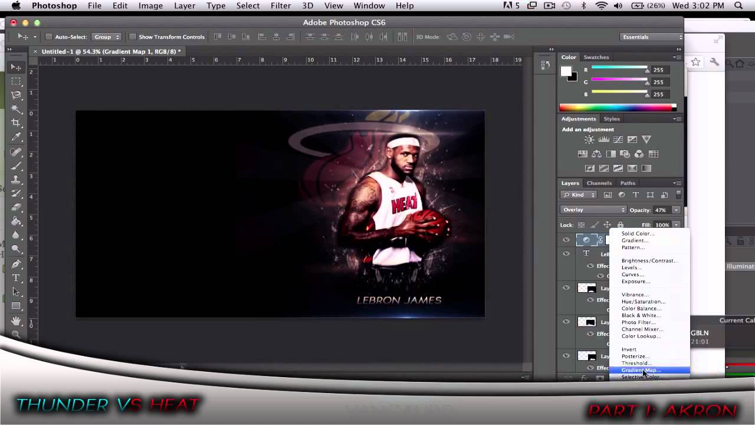
Task: Click the color spectrum ramp
Action: tap(618, 107)
